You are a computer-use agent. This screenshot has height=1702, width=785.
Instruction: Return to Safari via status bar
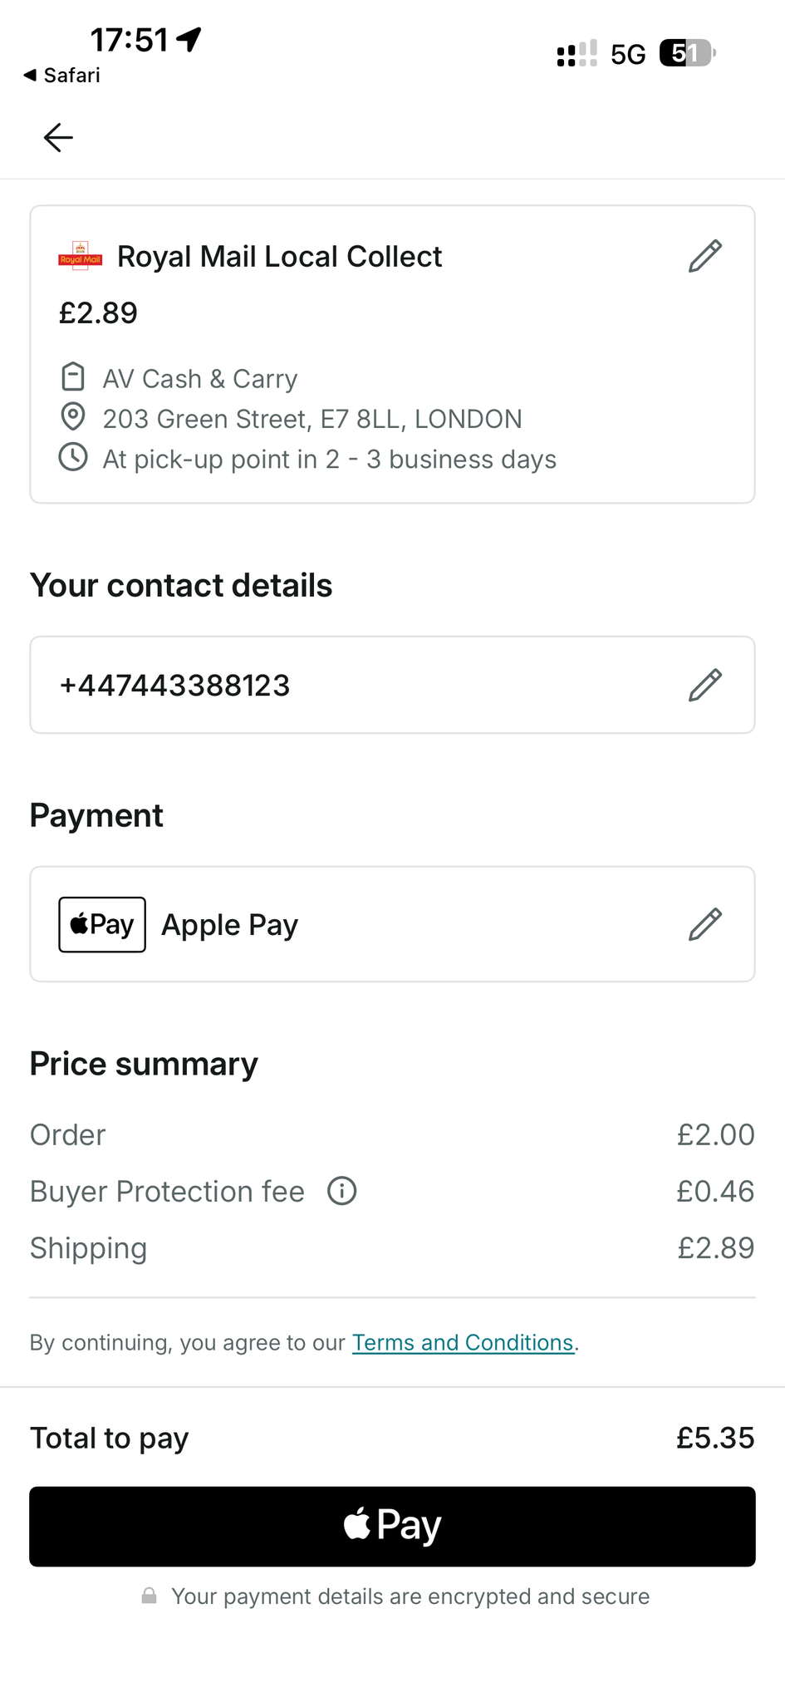tap(62, 76)
